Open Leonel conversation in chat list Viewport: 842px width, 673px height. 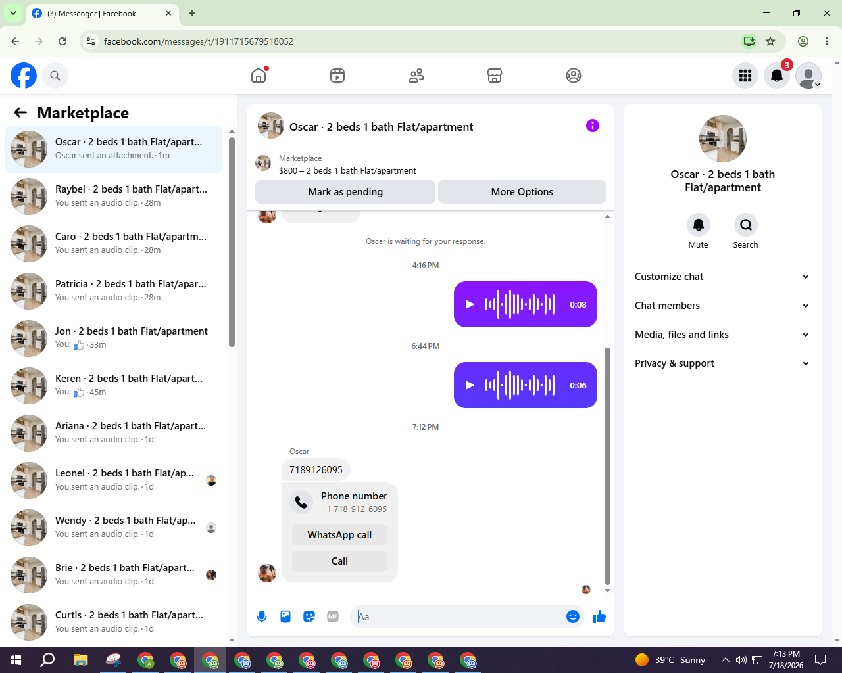pos(114,480)
